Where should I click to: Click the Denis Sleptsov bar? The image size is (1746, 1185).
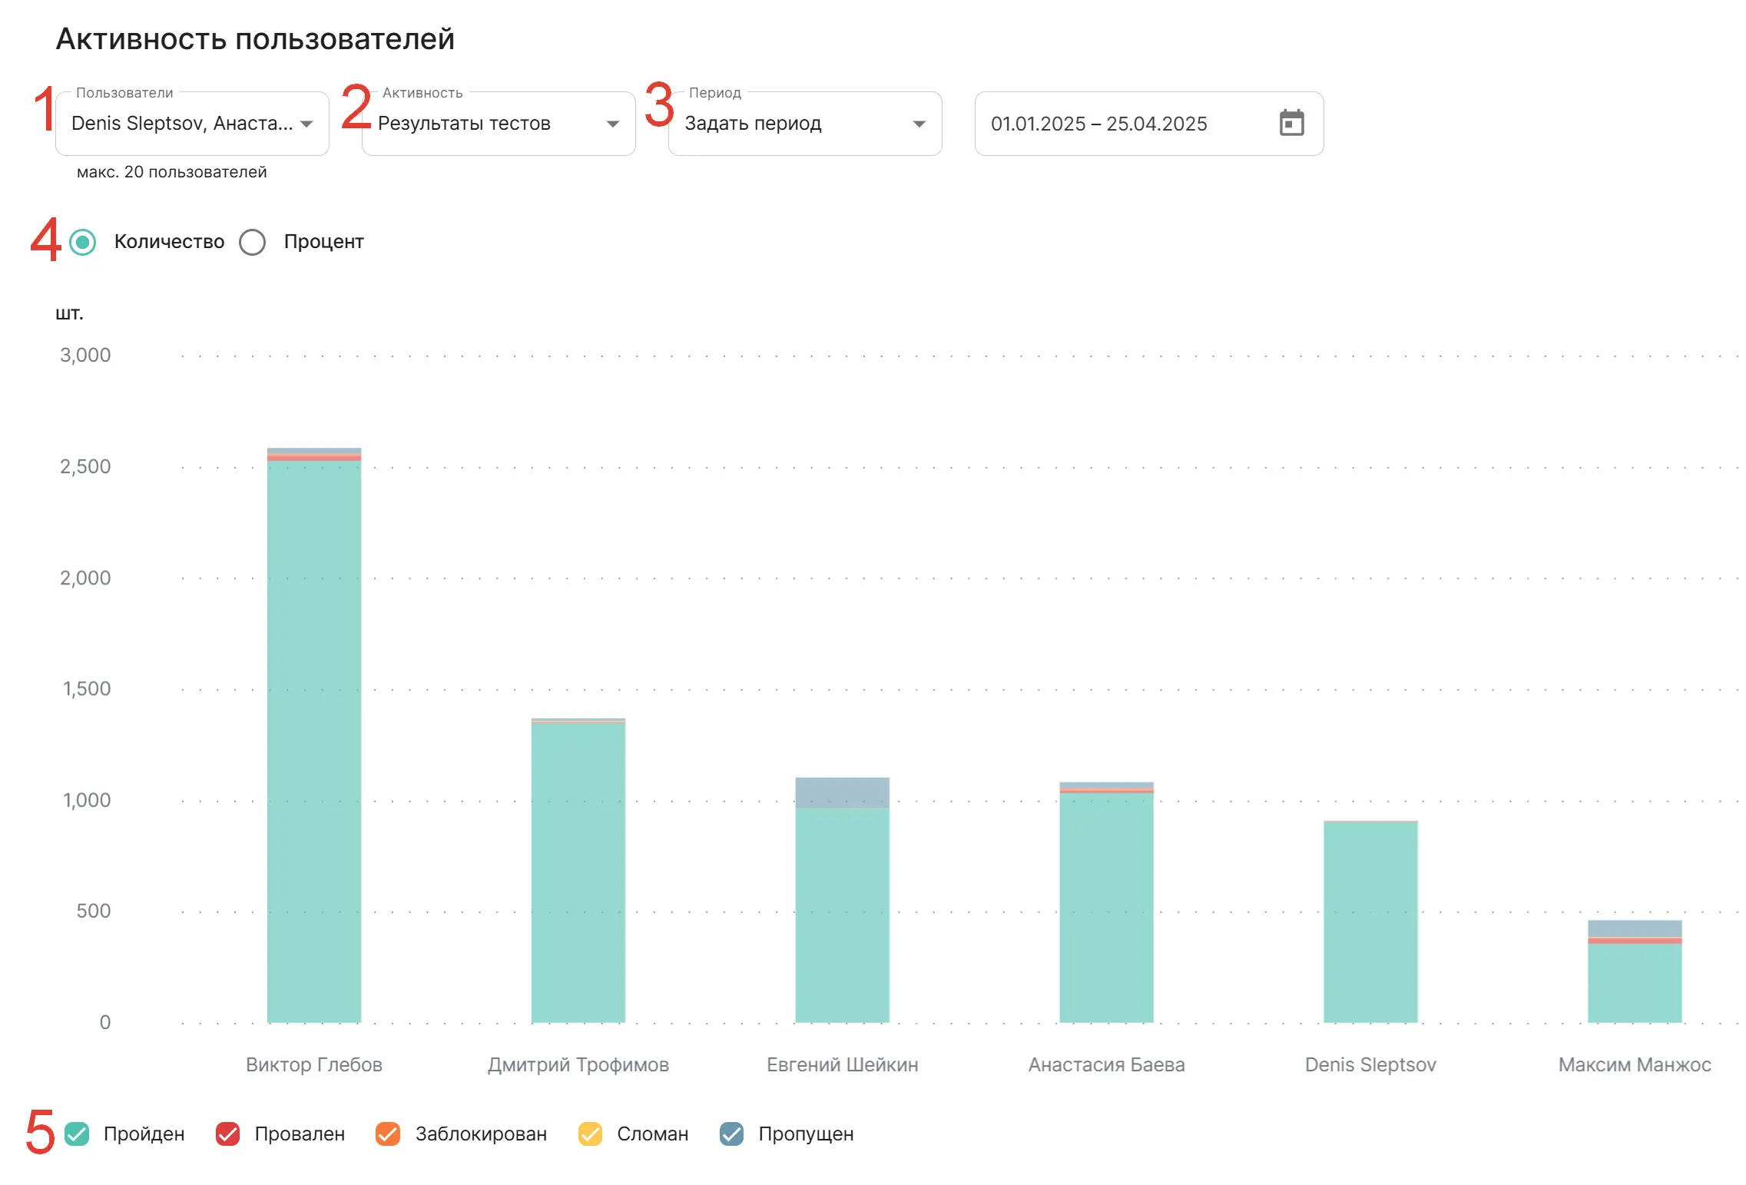[1370, 922]
